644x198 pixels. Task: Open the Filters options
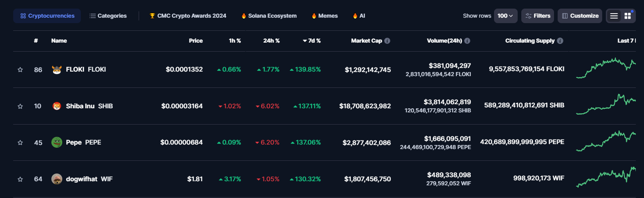[x=538, y=16]
